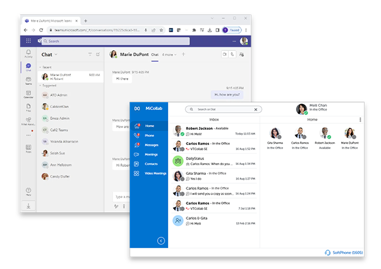The height and width of the screenshot is (269, 381).
Task: Open Gita Sharma 'Yes I do' message
Action: pos(214,176)
